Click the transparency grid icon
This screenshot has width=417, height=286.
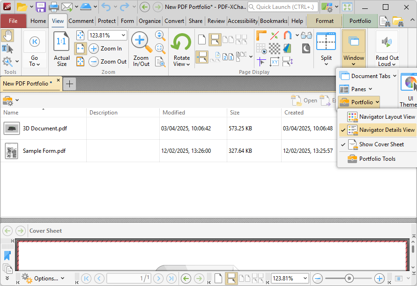275,49
